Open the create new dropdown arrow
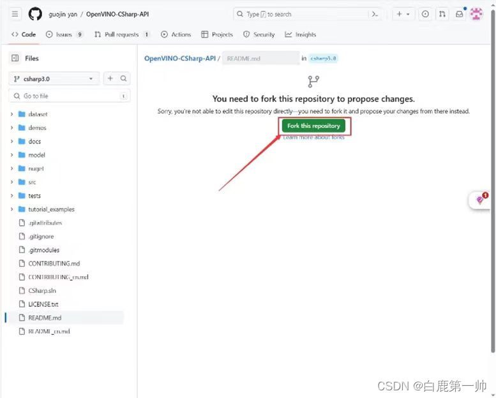Image resolution: width=496 pixels, height=398 pixels. (x=408, y=14)
